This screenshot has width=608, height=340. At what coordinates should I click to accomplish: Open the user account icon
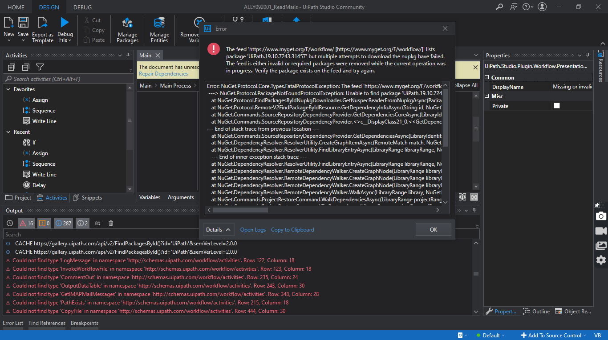[x=542, y=7]
